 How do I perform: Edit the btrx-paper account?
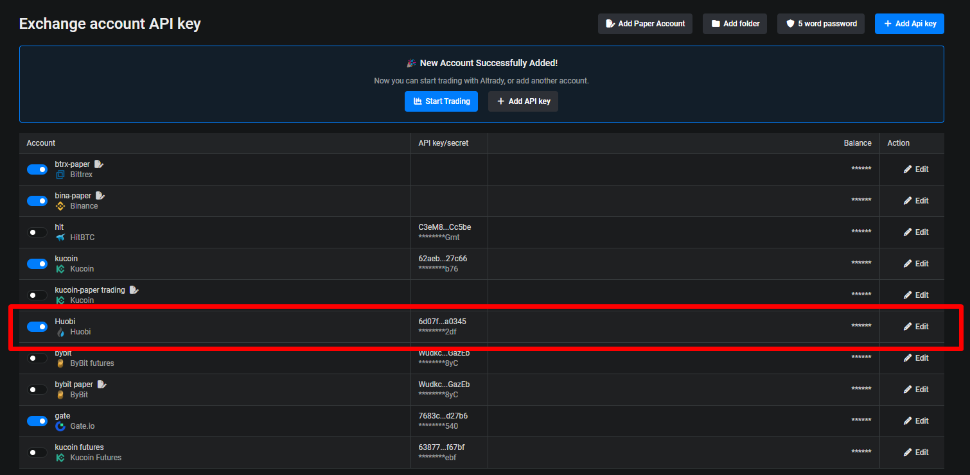[916, 169]
